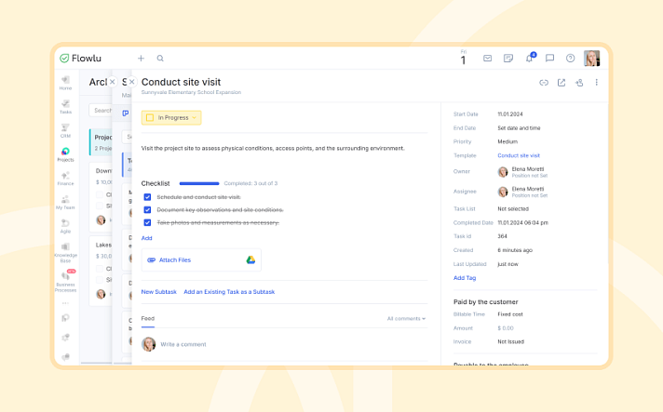The width and height of the screenshot is (663, 412).
Task: Click Not Issued invoice value
Action: pos(511,342)
